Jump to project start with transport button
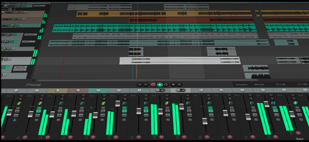309x142 pixels. tap(139, 85)
